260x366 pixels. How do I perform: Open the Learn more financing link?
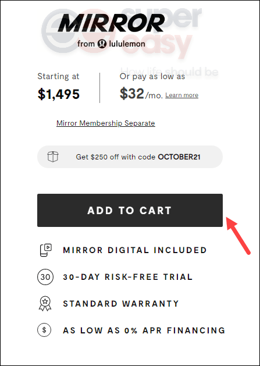click(182, 95)
